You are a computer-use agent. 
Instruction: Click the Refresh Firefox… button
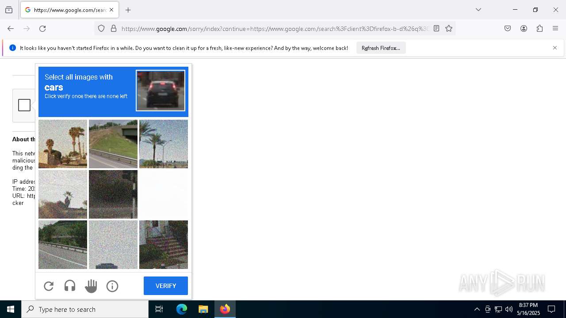(381, 48)
